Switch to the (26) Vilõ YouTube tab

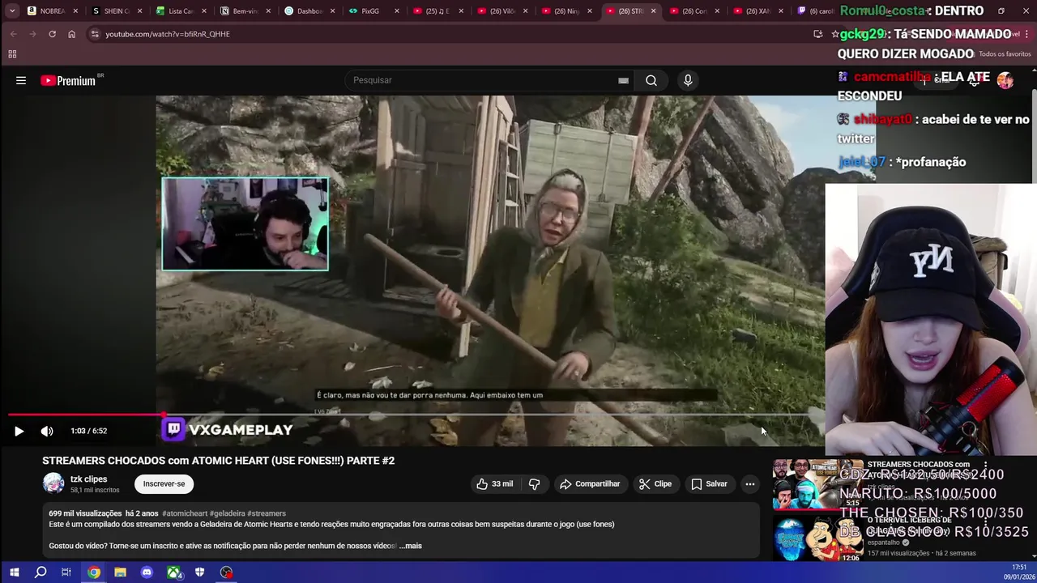point(502,11)
